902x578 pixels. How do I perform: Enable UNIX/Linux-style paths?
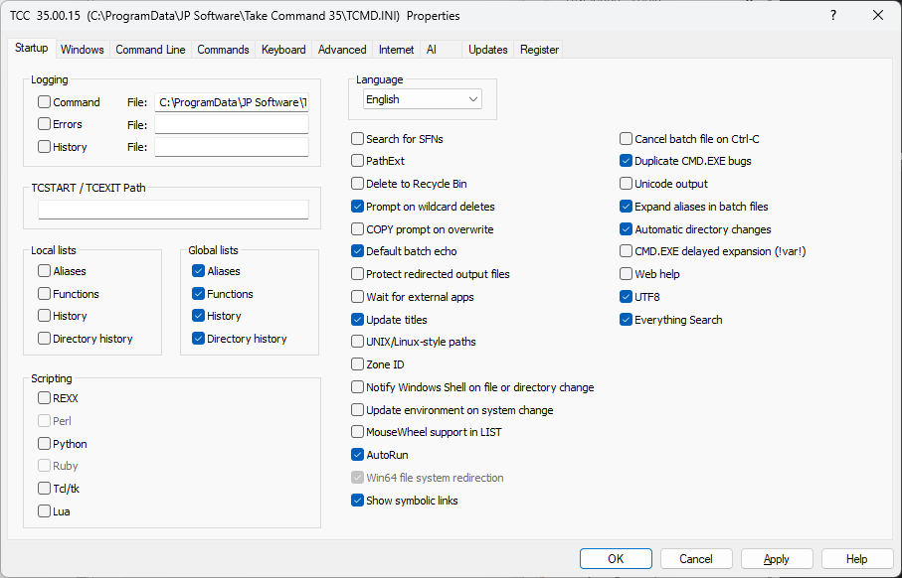point(357,342)
